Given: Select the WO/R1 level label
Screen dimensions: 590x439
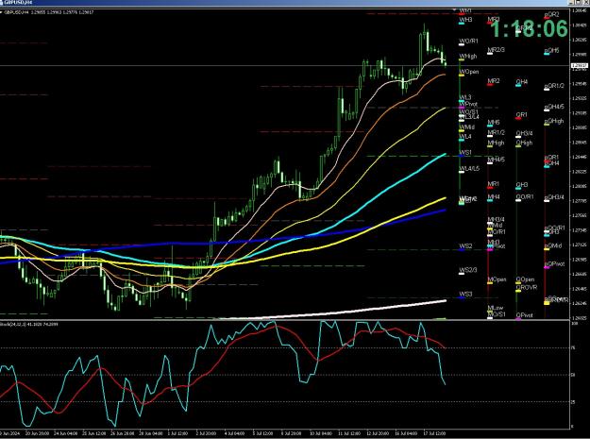Looking at the screenshot, I should pos(468,41).
